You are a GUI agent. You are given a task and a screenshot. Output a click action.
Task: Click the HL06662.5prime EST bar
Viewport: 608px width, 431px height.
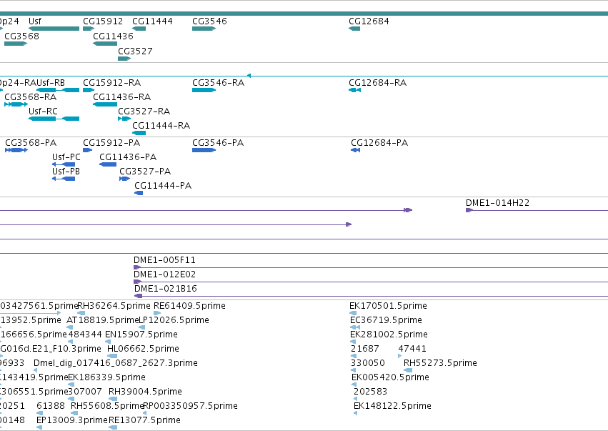[x=112, y=356]
